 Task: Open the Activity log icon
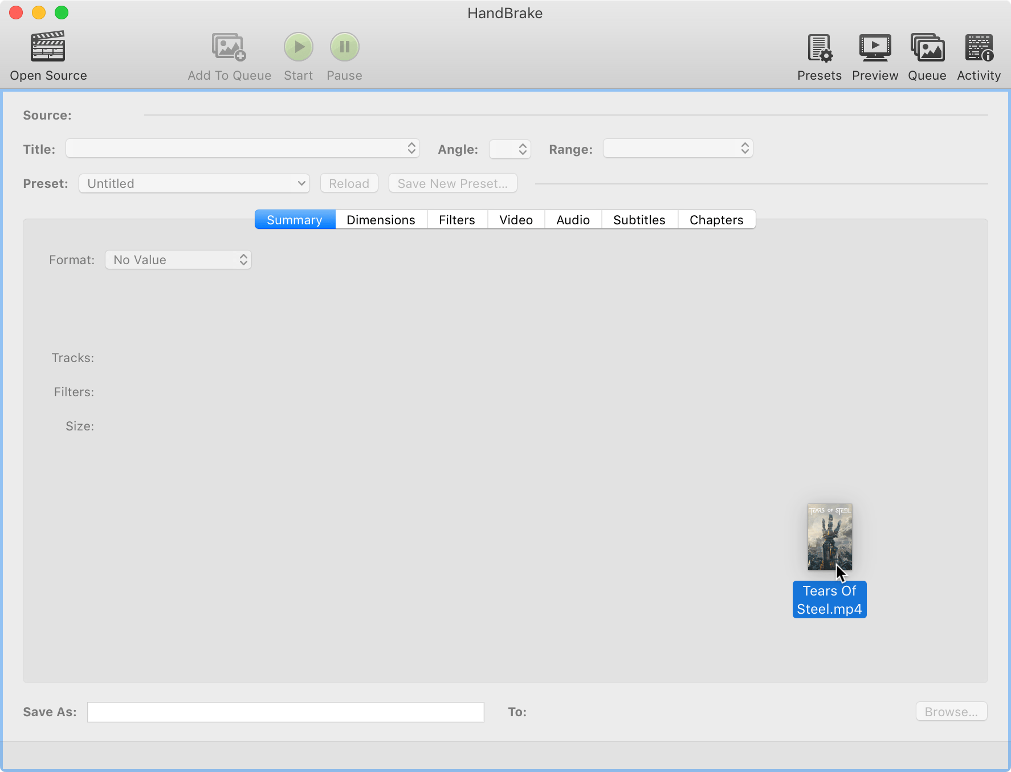click(x=979, y=47)
